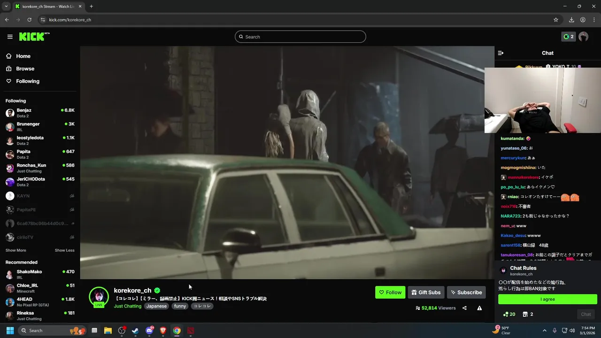Click chat user kumatanda
This screenshot has height=338, width=601.
(512, 138)
